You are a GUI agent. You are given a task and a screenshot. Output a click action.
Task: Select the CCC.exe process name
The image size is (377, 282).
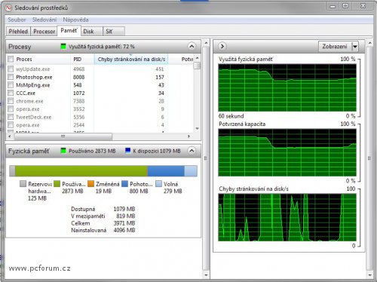pyautogui.click(x=26, y=93)
